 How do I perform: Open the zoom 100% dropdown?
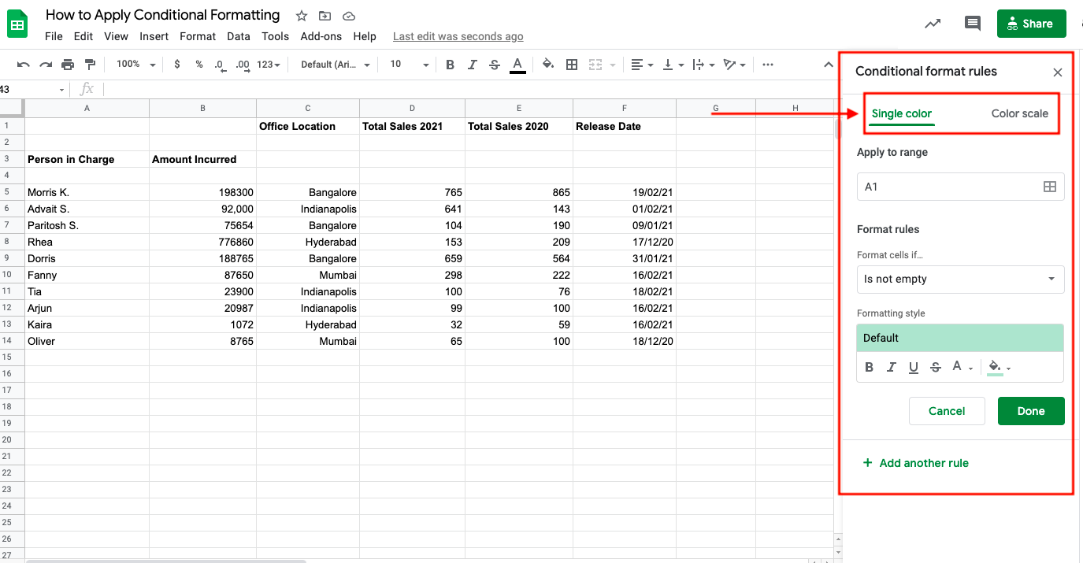135,65
